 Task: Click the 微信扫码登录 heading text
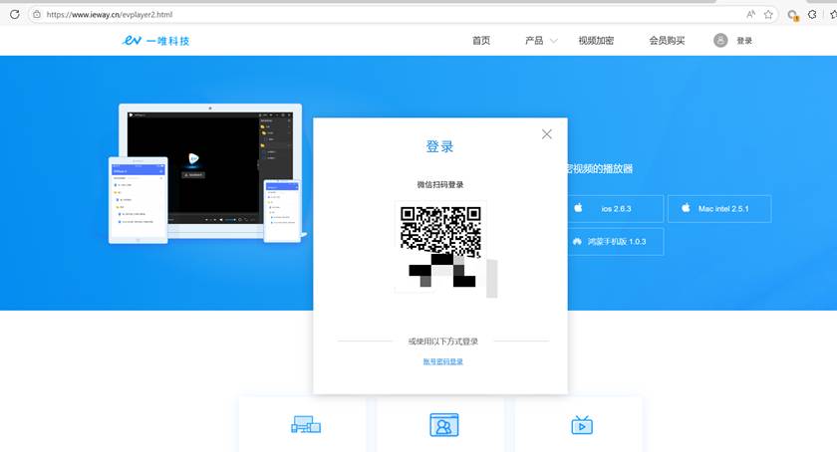440,184
